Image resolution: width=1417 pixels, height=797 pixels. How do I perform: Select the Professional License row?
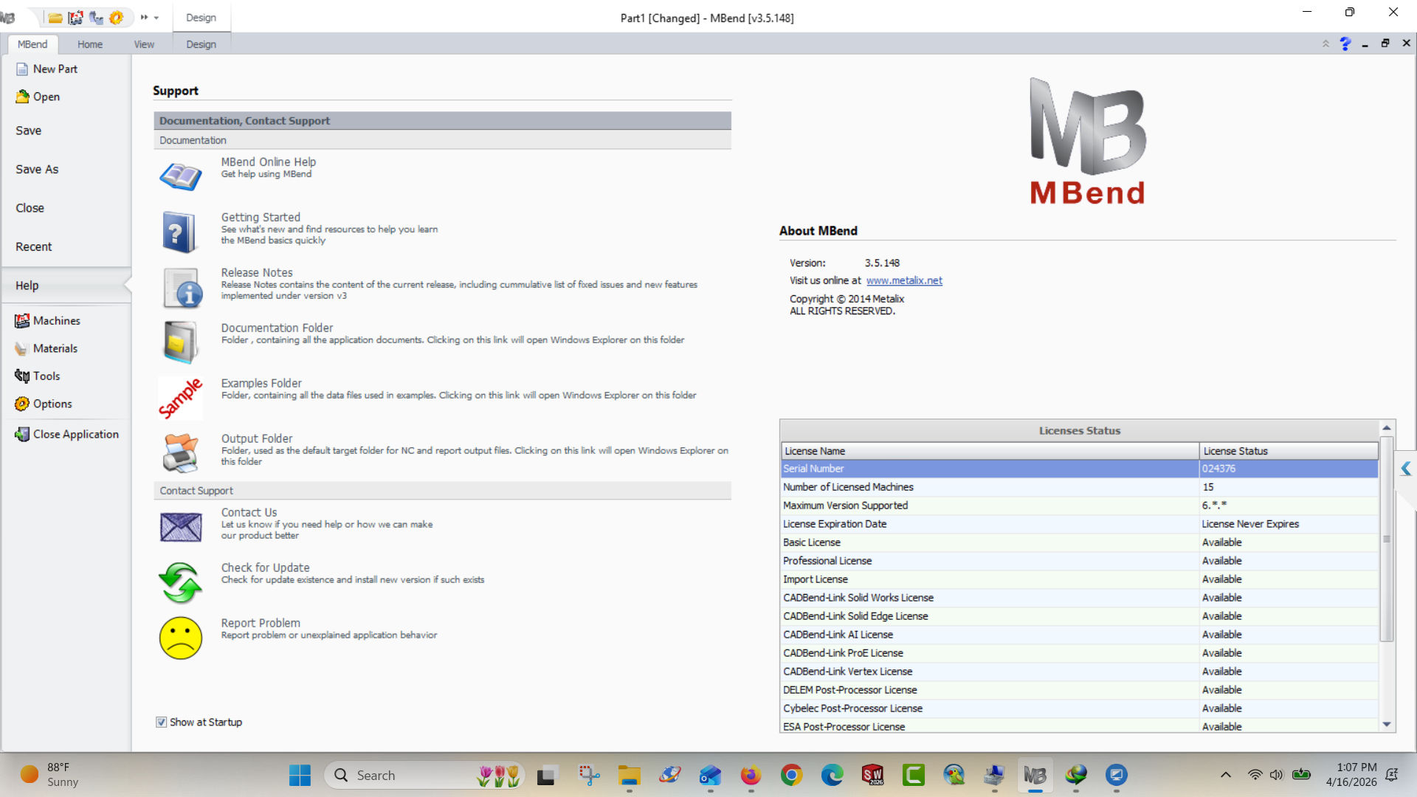(x=1080, y=561)
